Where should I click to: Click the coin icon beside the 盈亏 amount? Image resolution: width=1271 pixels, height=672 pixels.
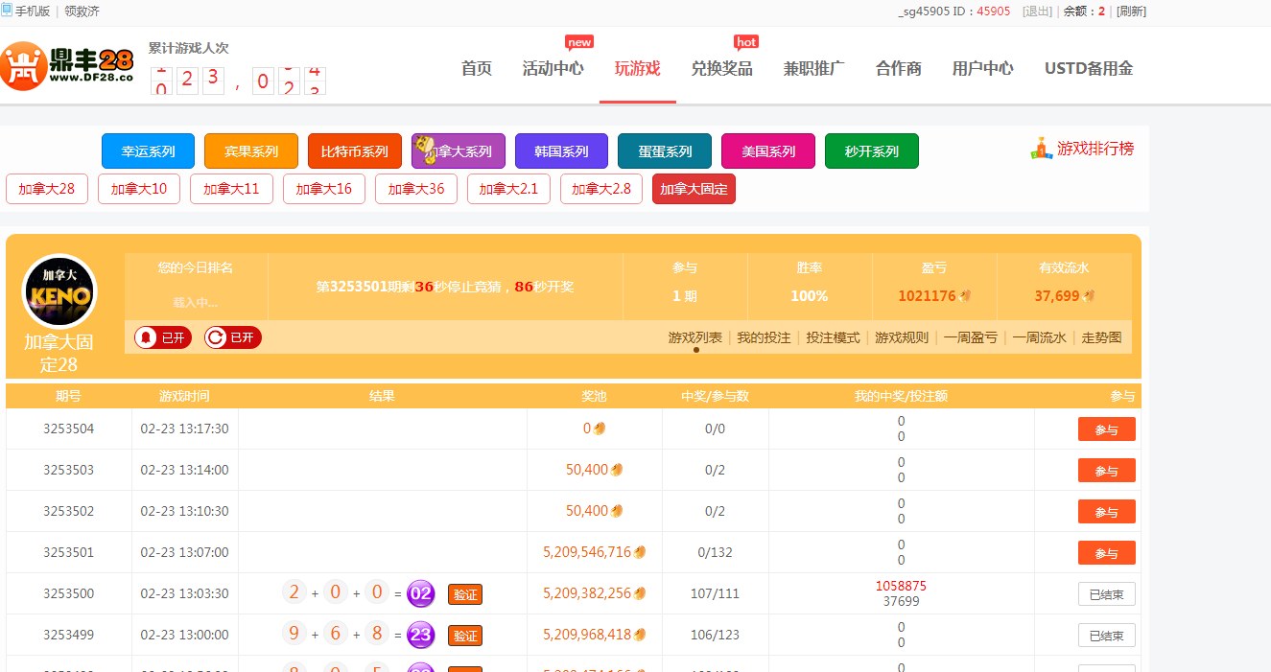click(x=965, y=296)
